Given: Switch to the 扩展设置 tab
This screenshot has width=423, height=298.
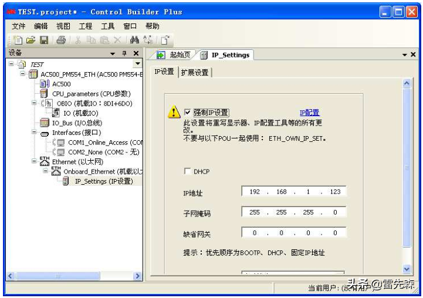Looking at the screenshot, I should [x=195, y=72].
